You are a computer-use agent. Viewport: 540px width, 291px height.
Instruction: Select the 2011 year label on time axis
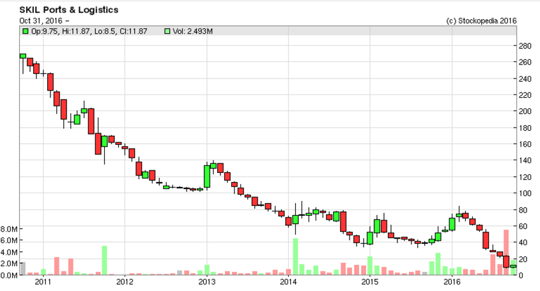pos(43,281)
